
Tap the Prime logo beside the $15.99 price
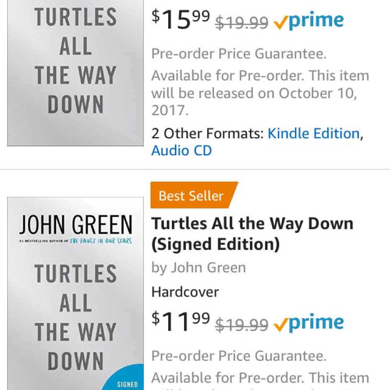coord(309,22)
